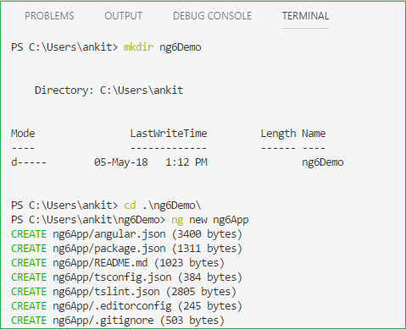Click the package.json CREATE line

point(126,249)
